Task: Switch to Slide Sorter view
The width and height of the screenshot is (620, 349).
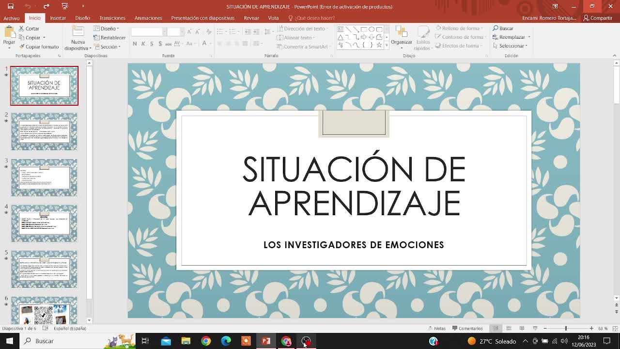Action: 509,328
